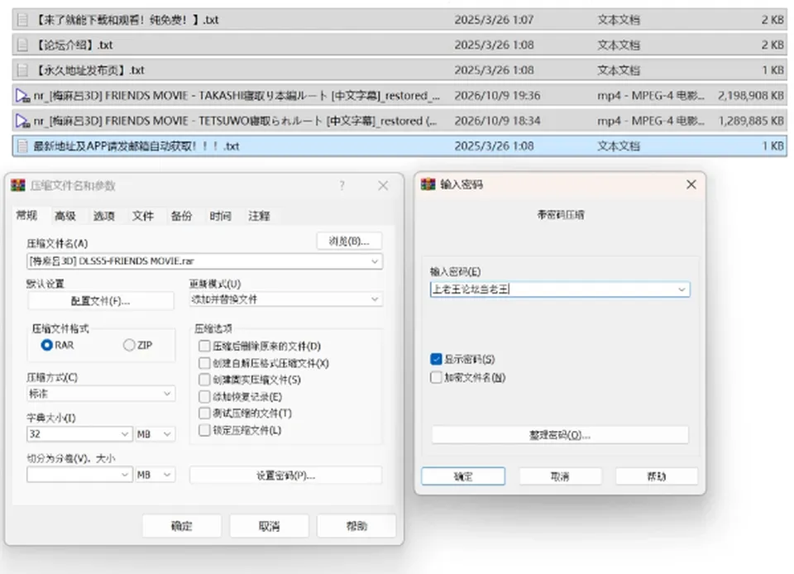
Task: Click the 2,198,908 KB size cell
Action: 750,95
